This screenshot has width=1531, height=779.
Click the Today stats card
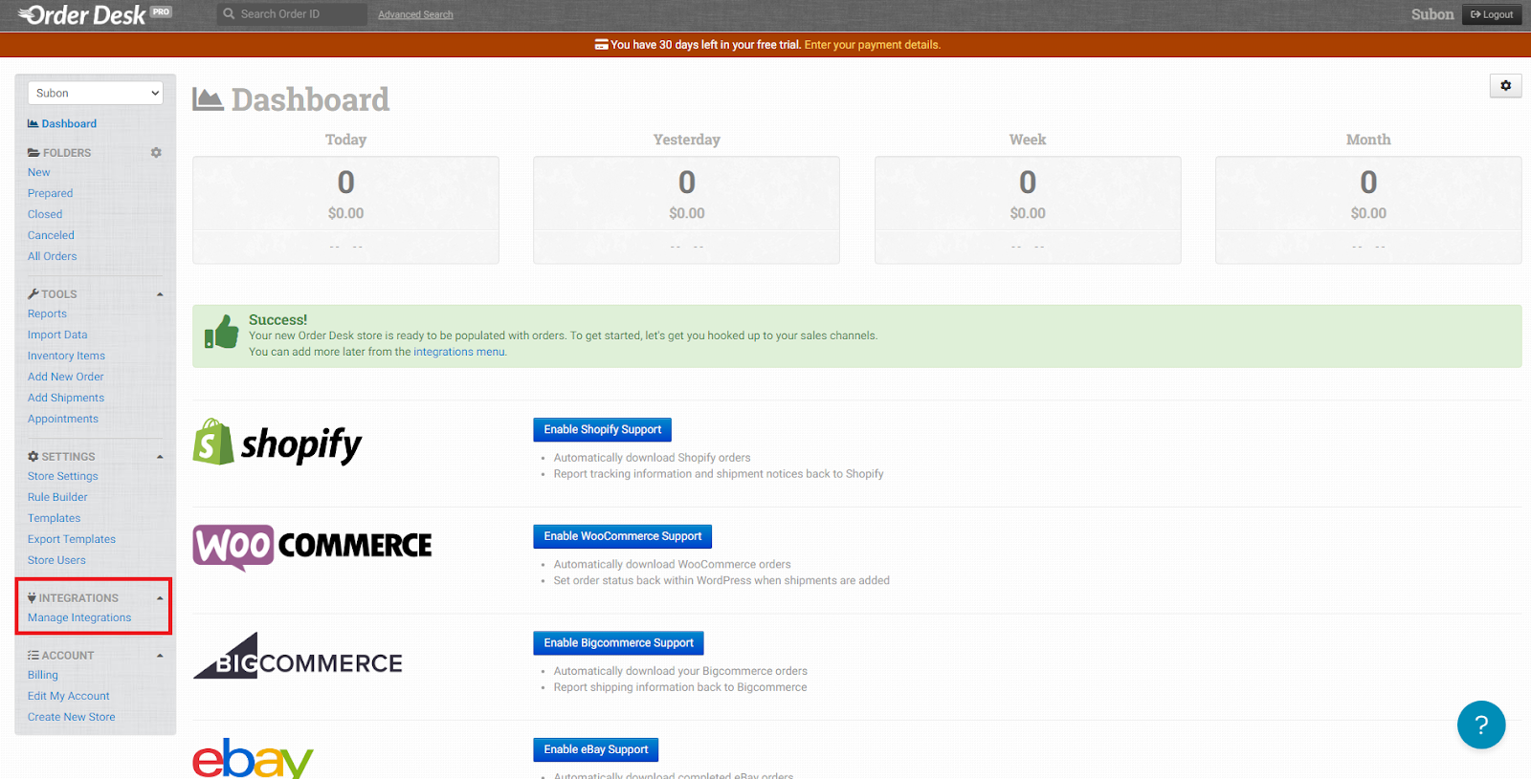click(x=345, y=210)
